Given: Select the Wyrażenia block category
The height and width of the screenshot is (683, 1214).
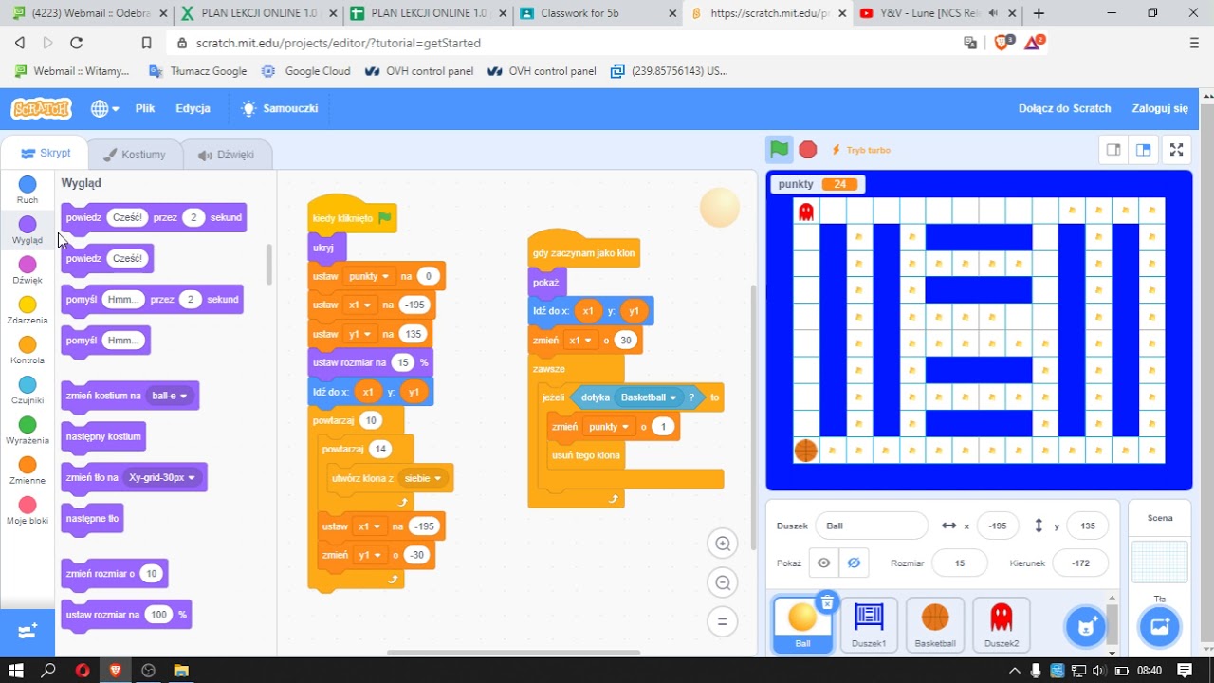Looking at the screenshot, I should pos(28,431).
